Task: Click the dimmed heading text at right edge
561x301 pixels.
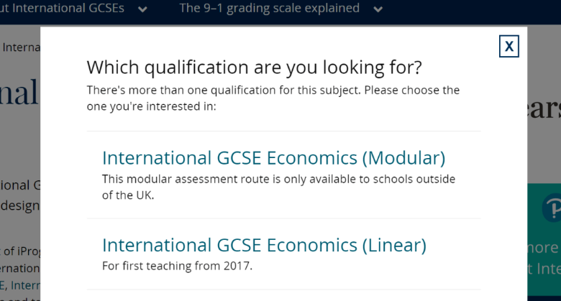Action: pyautogui.click(x=544, y=108)
